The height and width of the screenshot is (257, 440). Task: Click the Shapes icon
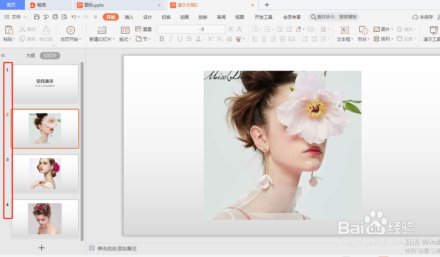coord(363,30)
